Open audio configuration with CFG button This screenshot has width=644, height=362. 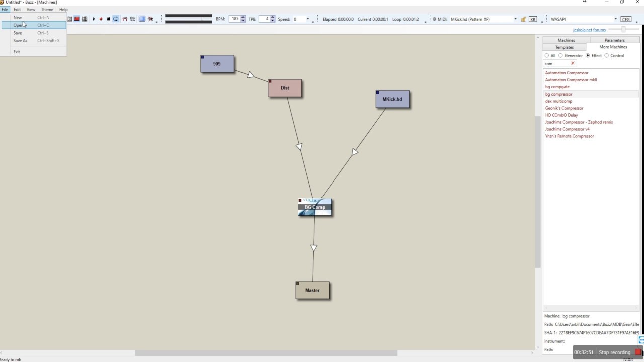click(x=625, y=19)
